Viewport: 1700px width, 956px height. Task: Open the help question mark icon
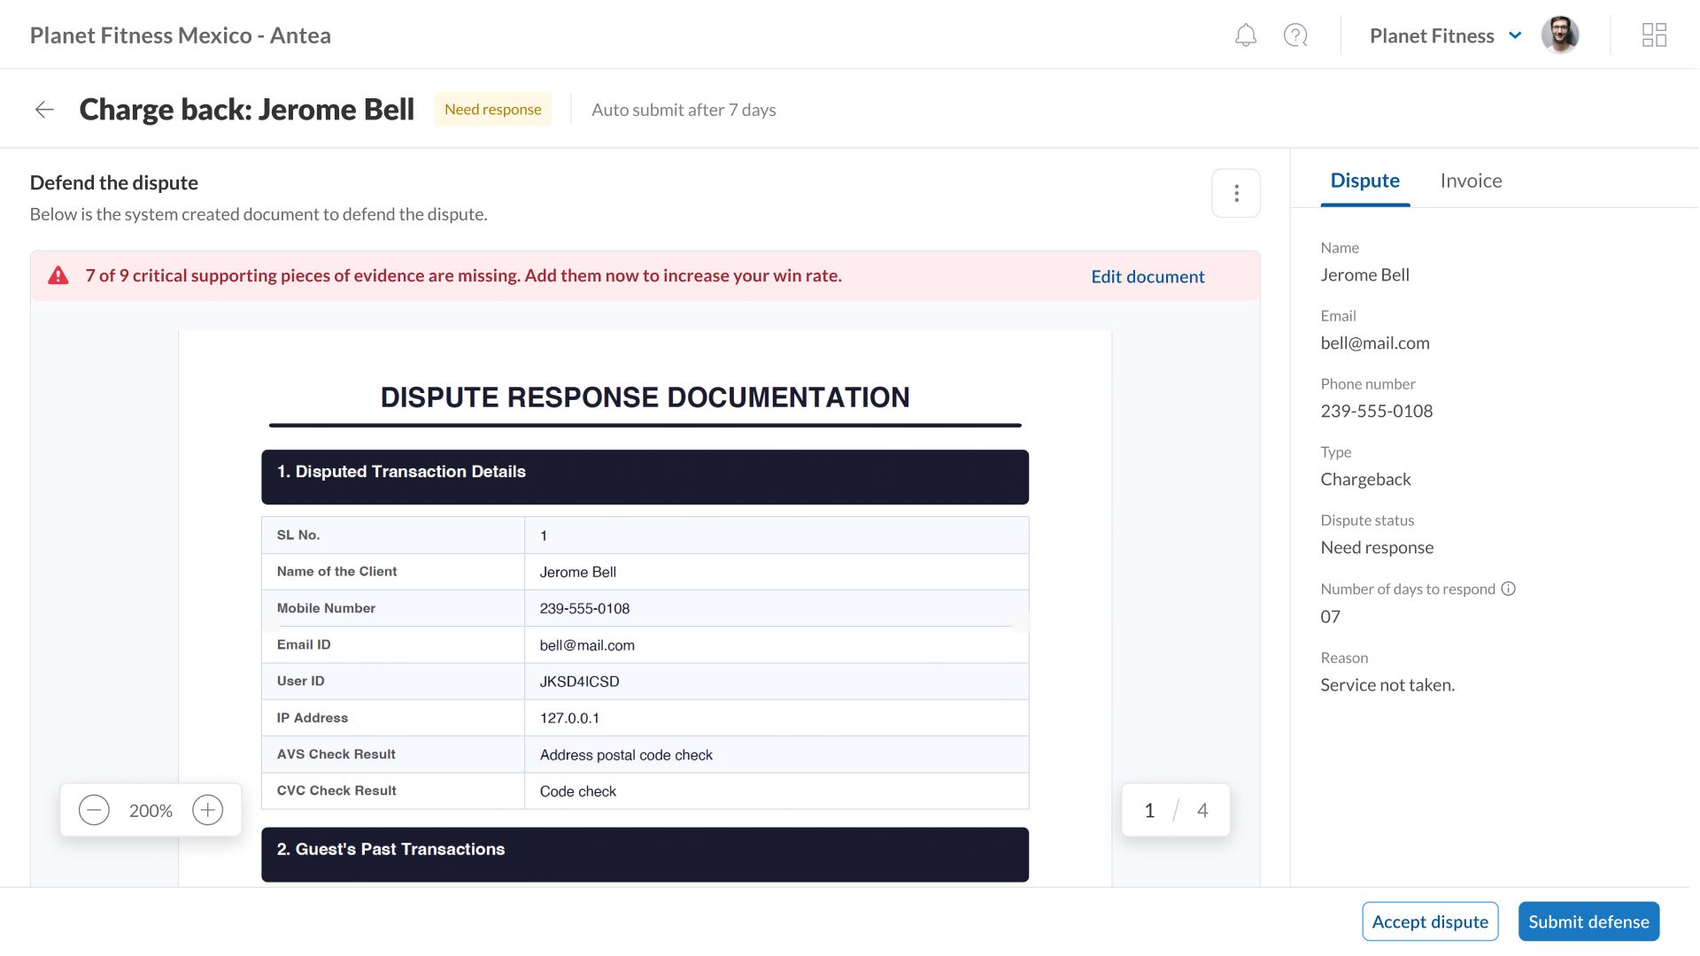(1295, 35)
